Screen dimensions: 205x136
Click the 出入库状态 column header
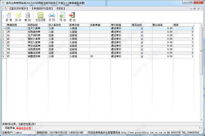pos(58,25)
